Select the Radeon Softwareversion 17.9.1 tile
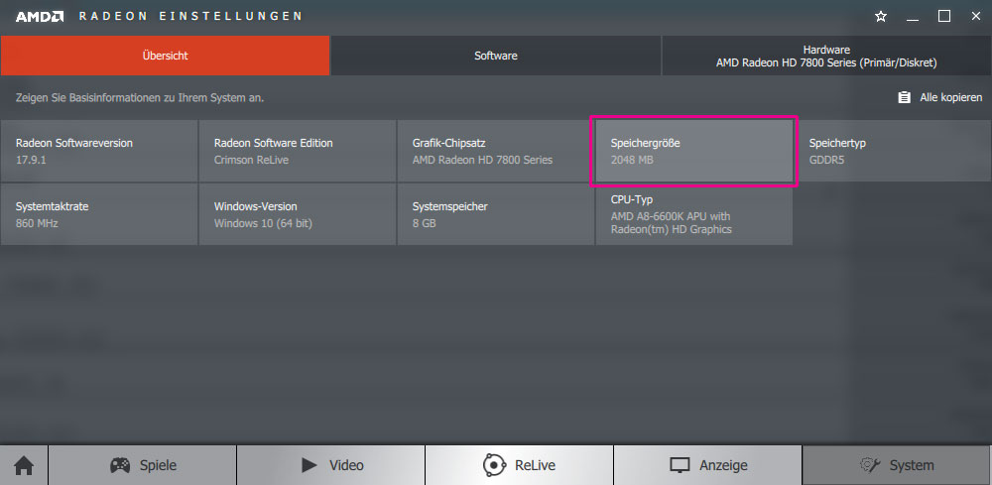The width and height of the screenshot is (992, 485). point(99,151)
